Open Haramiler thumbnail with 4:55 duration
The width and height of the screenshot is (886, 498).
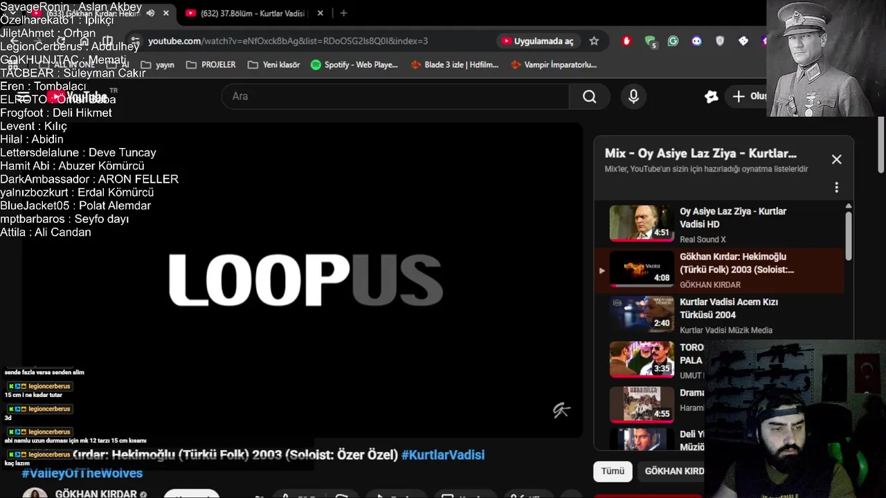tap(642, 405)
